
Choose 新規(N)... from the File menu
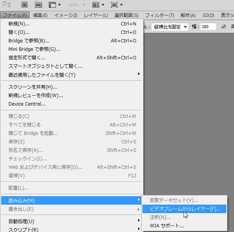point(72,24)
